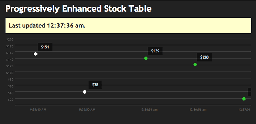Viewport: 256px width, 124px height.
Task: Click the $200 y-axis label
Action: [x=10, y=39]
